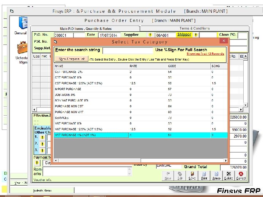Click the Select Tax Category window icon

(x=56, y=42)
